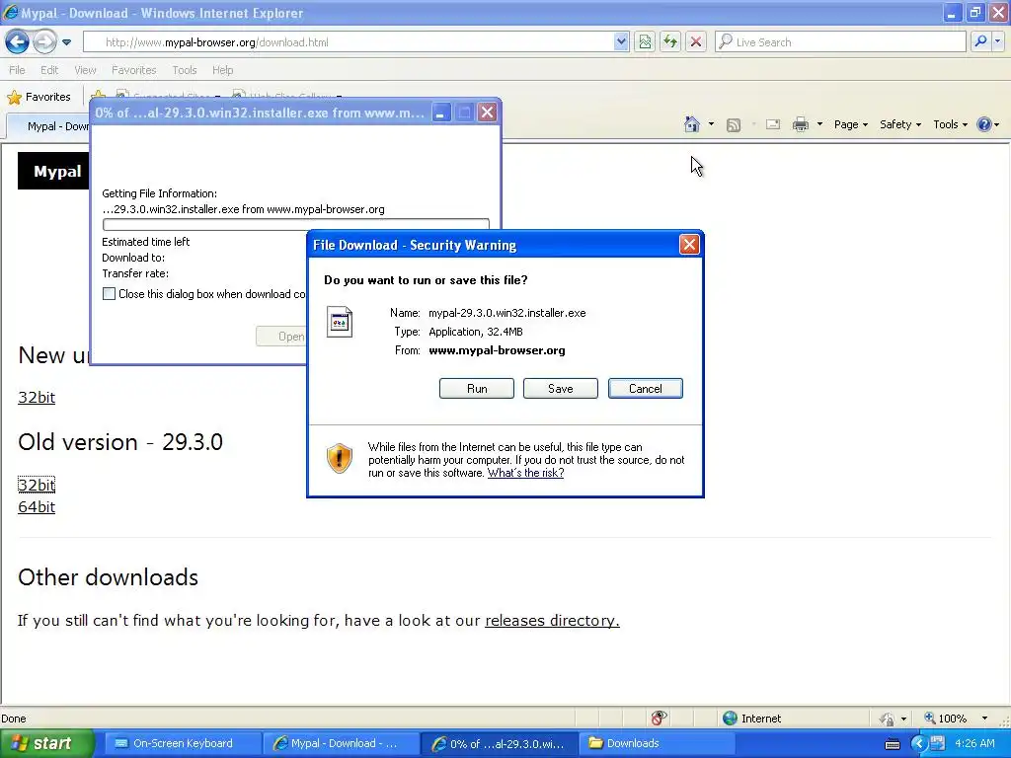Toggle Close this dialog box when download completes

pos(109,294)
